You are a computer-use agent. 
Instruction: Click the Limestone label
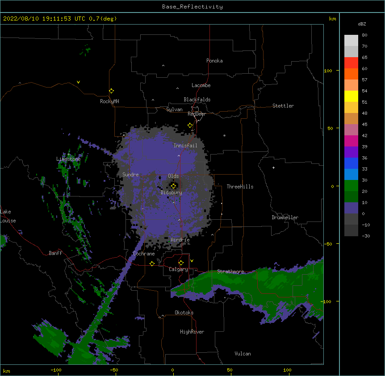click(68, 159)
